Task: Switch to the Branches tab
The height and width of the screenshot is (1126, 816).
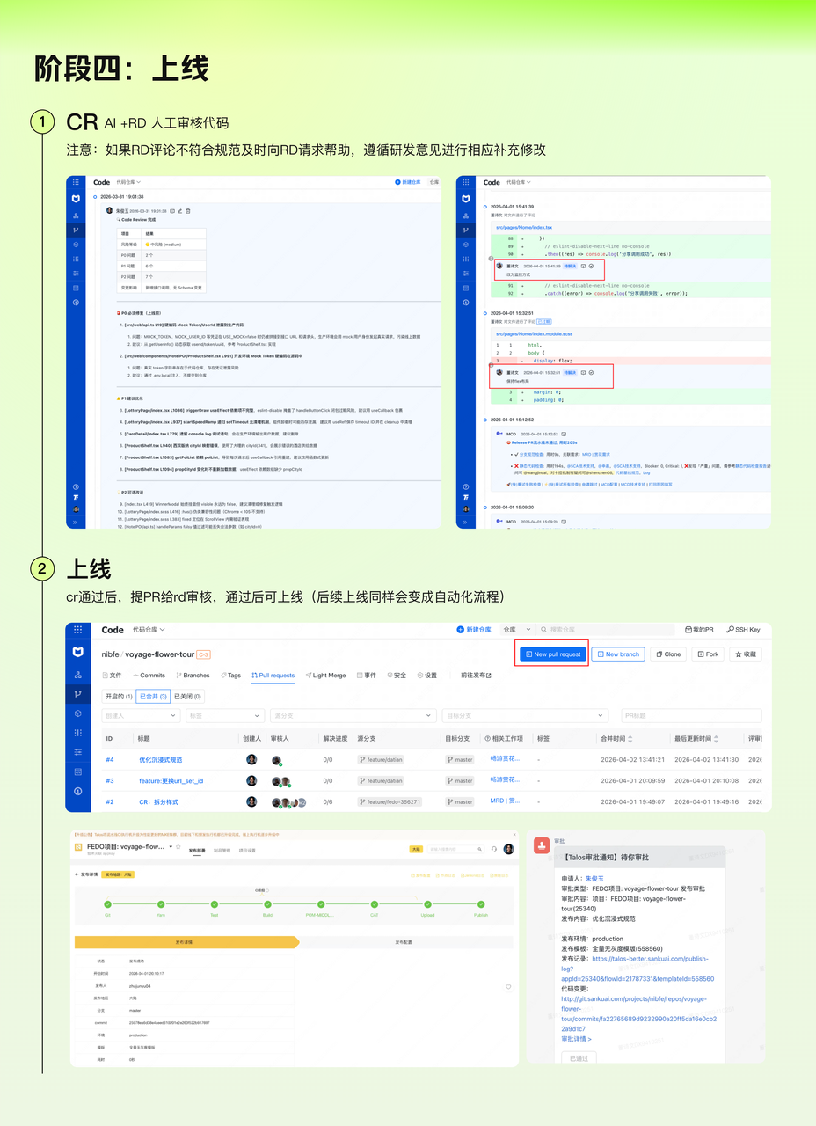Action: click(193, 676)
